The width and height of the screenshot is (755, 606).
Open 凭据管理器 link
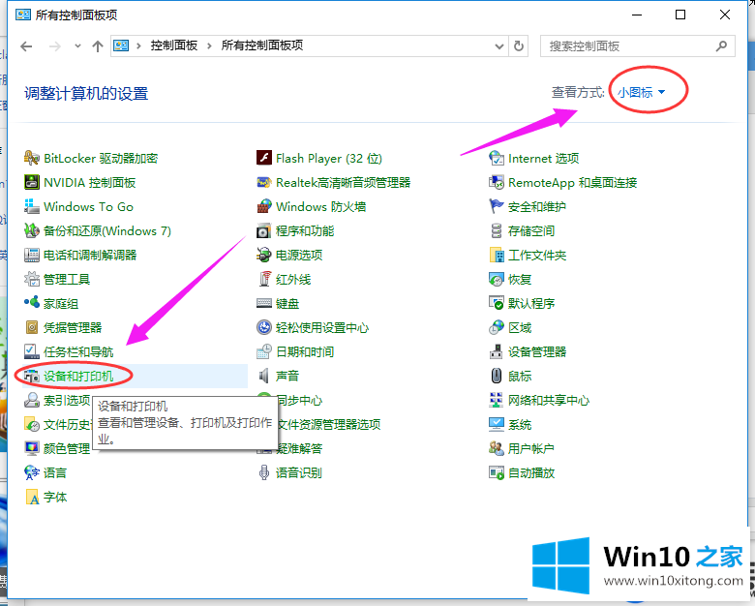pyautogui.click(x=73, y=327)
